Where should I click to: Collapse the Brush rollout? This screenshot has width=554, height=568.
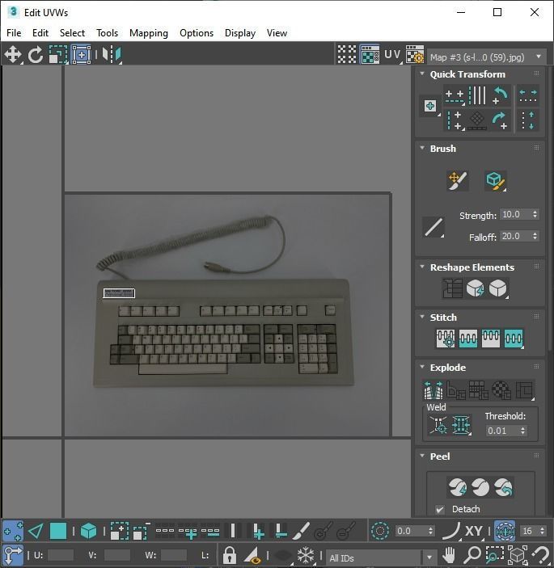point(422,148)
